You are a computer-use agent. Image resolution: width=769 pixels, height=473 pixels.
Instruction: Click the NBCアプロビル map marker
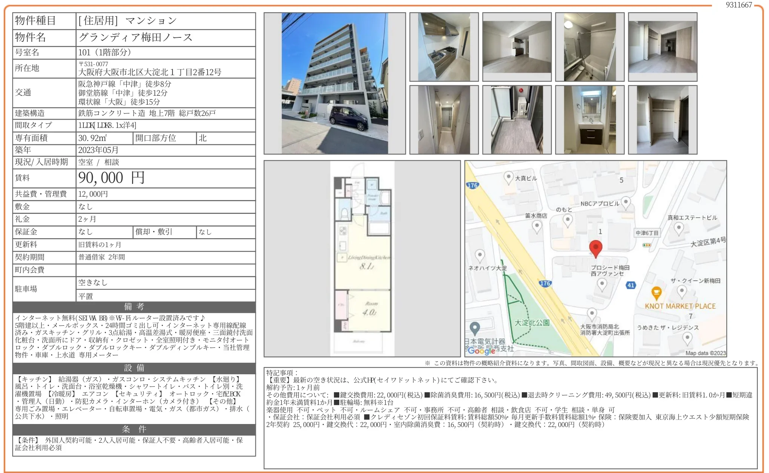[x=625, y=203]
